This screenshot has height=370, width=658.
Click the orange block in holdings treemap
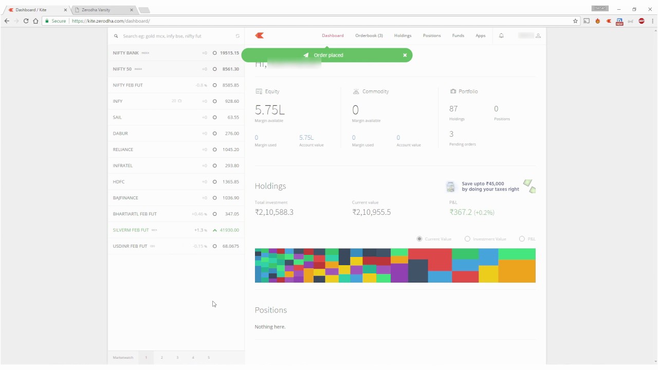coord(517,271)
